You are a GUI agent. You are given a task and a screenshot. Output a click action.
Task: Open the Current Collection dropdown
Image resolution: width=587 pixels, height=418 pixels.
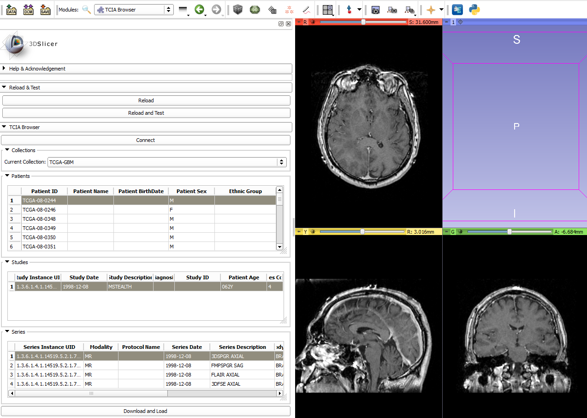(167, 162)
